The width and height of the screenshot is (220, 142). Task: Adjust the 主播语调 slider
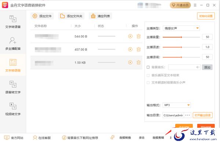tap(181, 57)
